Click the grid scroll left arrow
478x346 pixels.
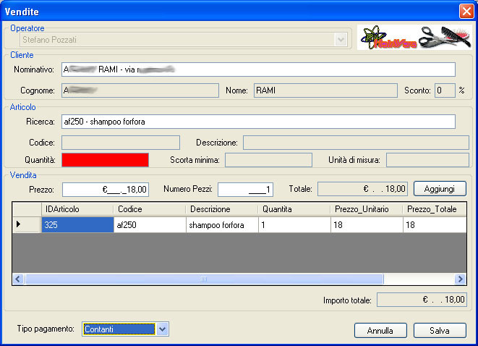pyautogui.click(x=18, y=279)
